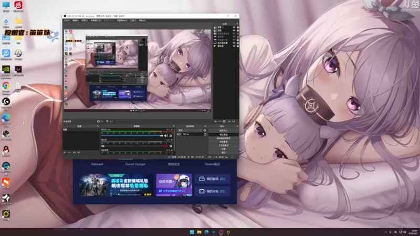
Task: Click the 会员充值 purple banner in background window
Action: (174, 185)
